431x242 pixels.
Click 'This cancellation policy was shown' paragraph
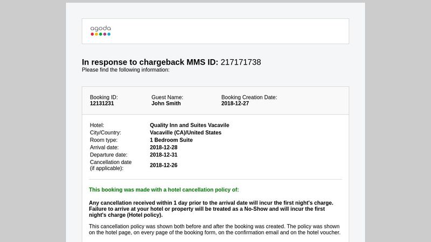[214, 230]
